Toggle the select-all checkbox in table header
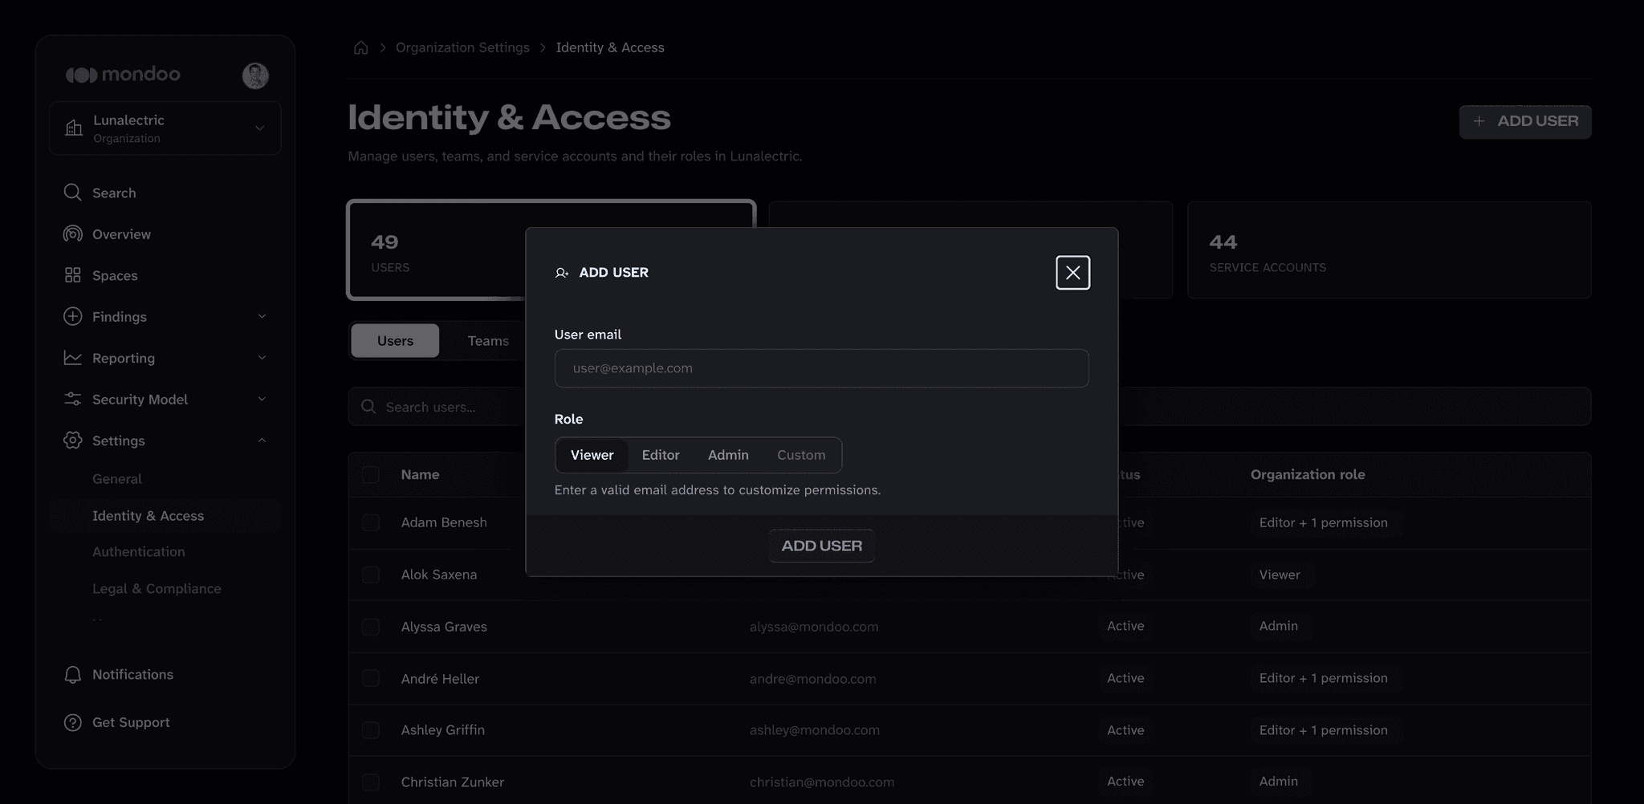This screenshot has height=804, width=1644. coord(370,474)
